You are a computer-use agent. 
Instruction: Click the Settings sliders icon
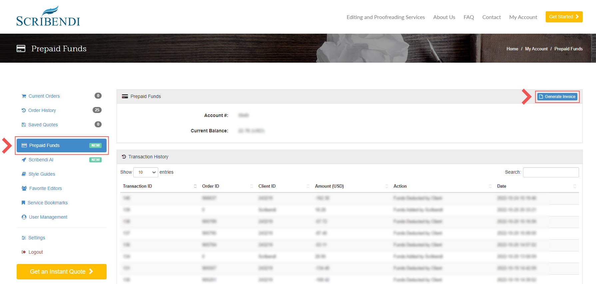[24, 238]
